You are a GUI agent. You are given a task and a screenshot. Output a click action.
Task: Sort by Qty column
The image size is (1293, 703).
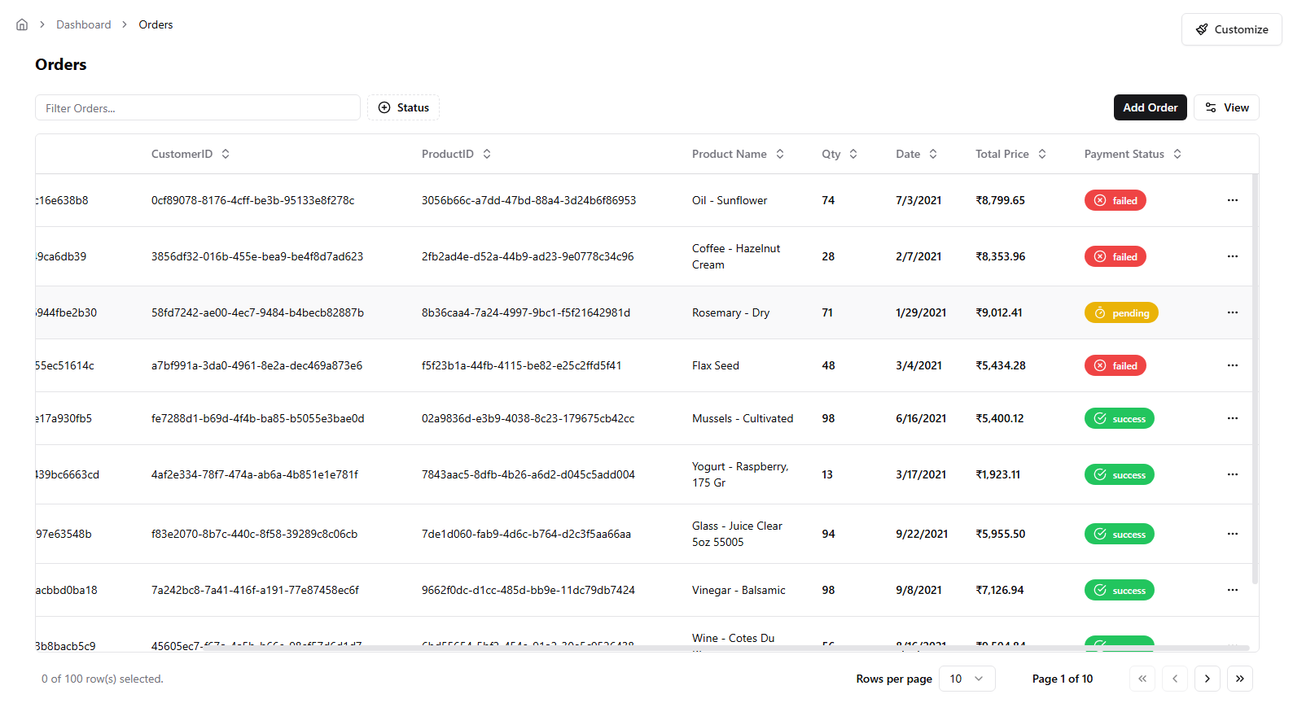point(839,154)
